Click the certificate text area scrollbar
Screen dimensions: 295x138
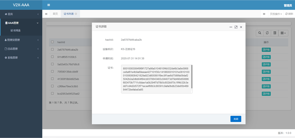click(192, 77)
